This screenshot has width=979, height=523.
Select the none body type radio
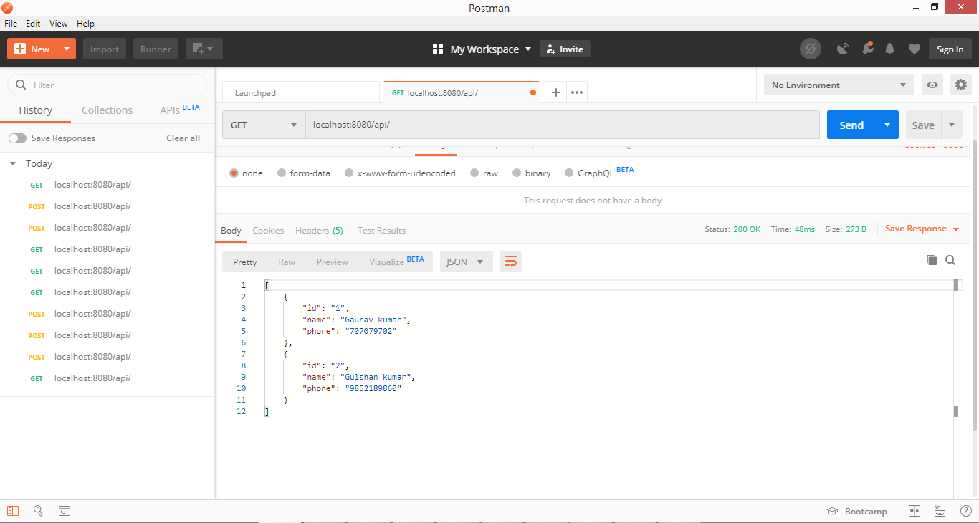(234, 173)
